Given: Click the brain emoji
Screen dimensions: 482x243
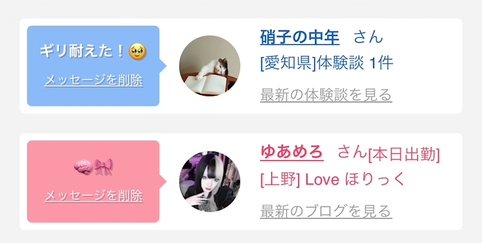Looking at the screenshot, I should (x=83, y=168).
